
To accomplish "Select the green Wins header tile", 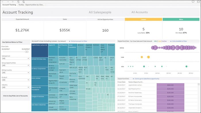I will pyautogui.click(x=181, y=19).
